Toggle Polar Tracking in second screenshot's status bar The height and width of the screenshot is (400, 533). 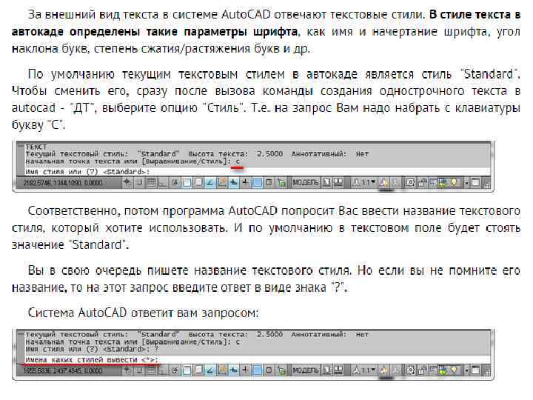point(175,370)
